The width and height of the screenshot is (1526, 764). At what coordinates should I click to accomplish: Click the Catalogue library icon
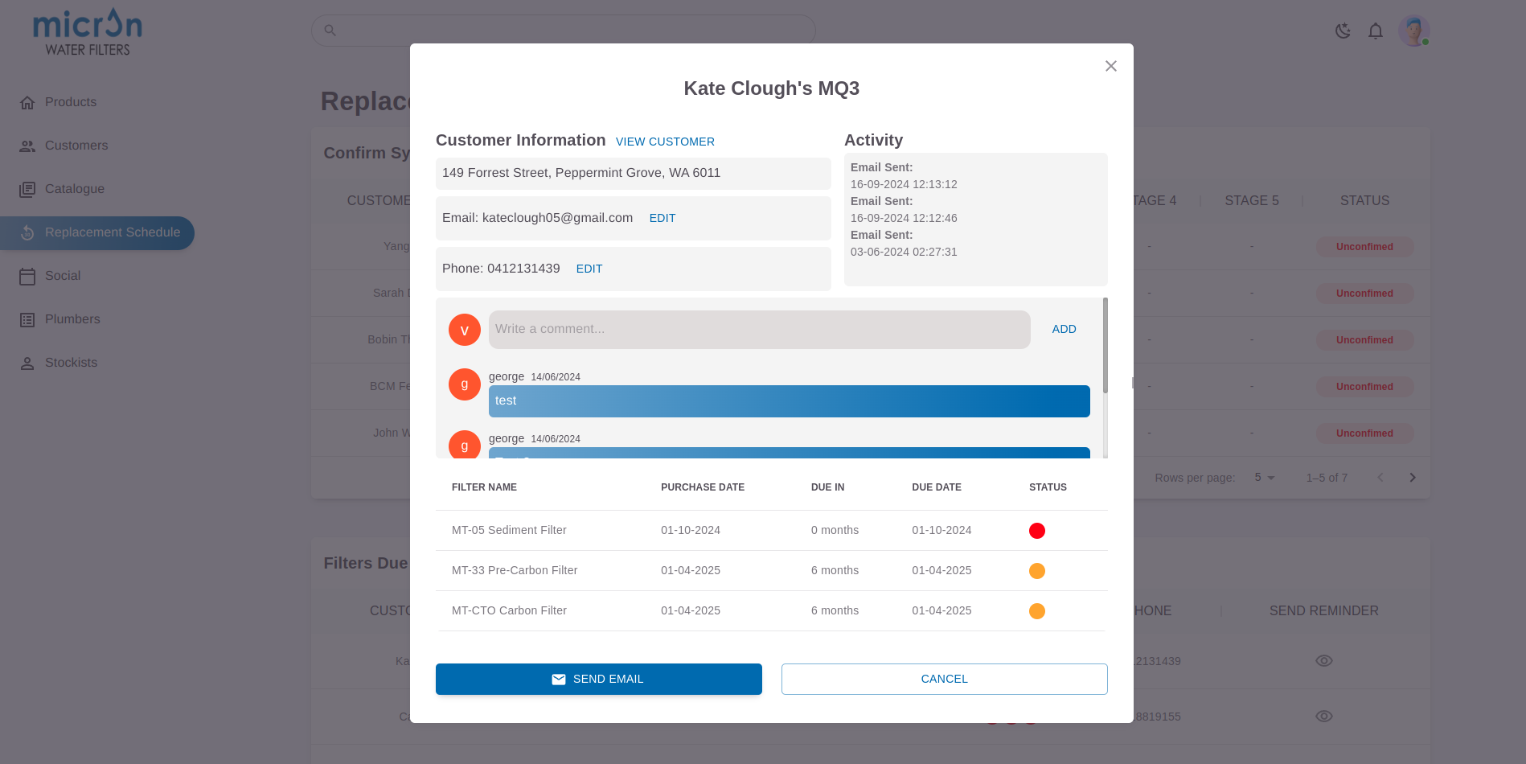pos(27,190)
